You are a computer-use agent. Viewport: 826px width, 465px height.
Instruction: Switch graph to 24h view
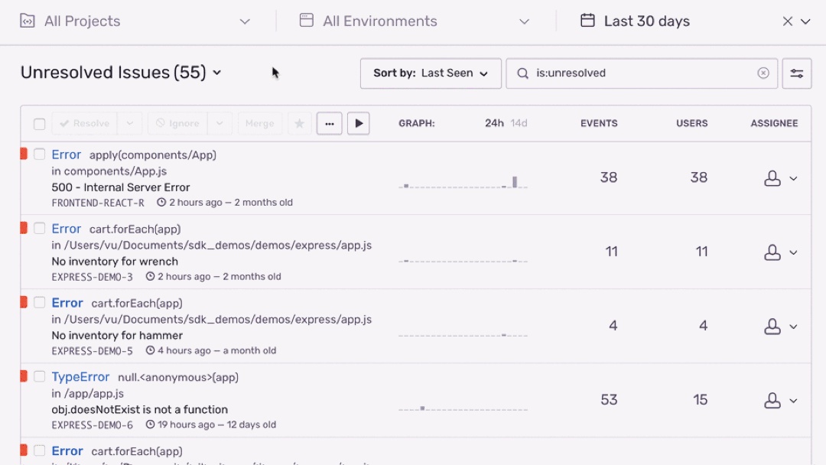tap(494, 123)
